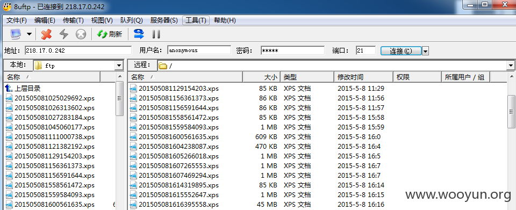Click the red X disconnect icon
The height and width of the screenshot is (210, 516).
(x=47, y=34)
